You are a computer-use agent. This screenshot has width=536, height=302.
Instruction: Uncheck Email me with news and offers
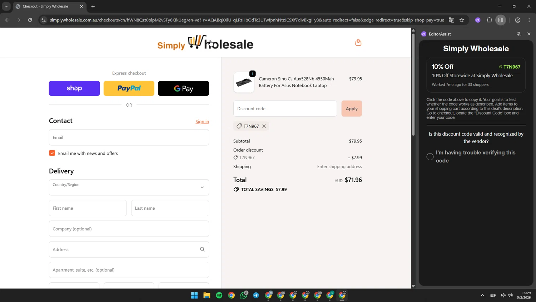pos(52,153)
